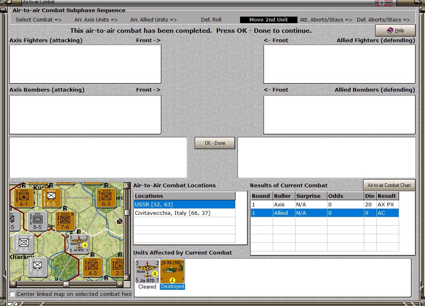
Task: Select the Civitavecchia, Italy combat location
Action: (185, 213)
